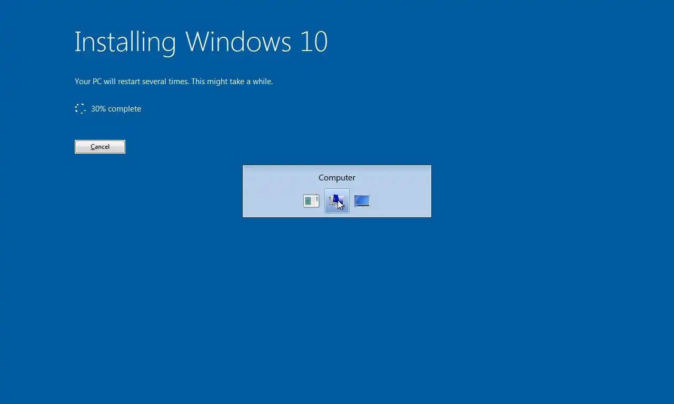
Task: Select the Computer icon in task switcher
Action: click(336, 201)
